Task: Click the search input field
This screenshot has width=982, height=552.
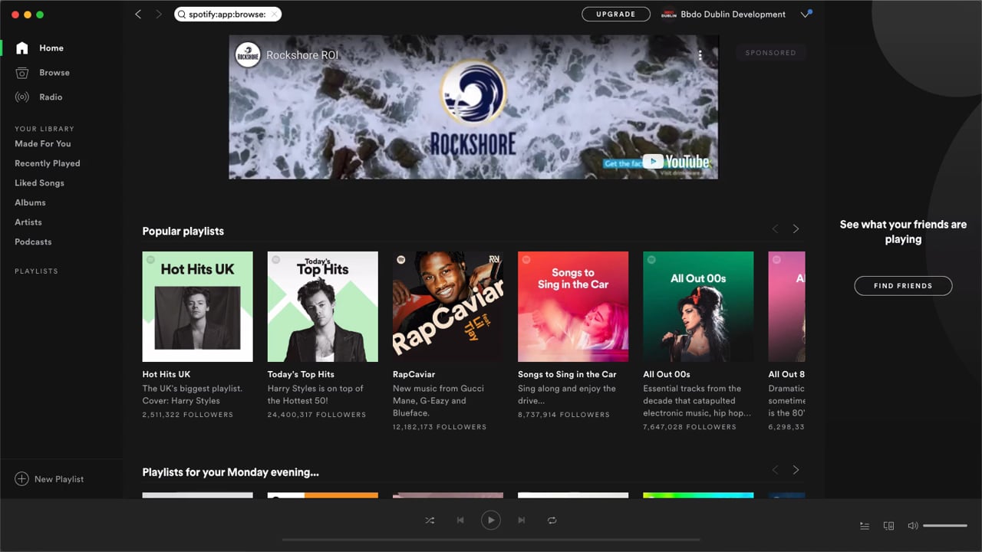Action: point(228,14)
